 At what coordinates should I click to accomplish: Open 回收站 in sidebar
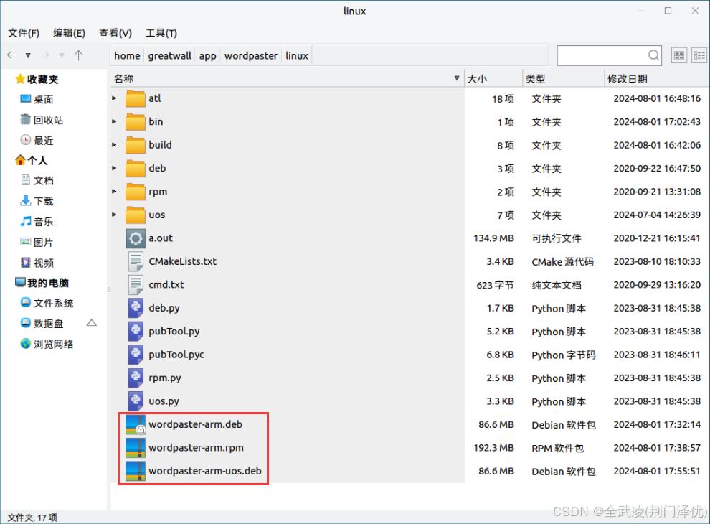click(x=42, y=120)
